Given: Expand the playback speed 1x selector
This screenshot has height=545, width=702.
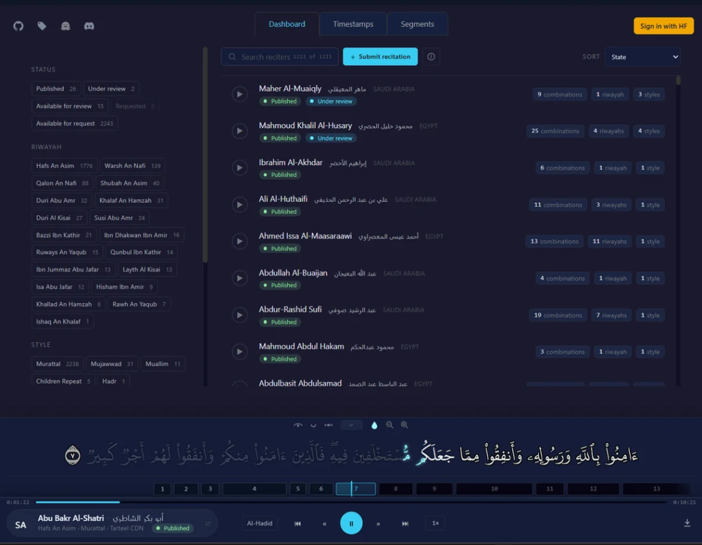Looking at the screenshot, I should (435, 523).
